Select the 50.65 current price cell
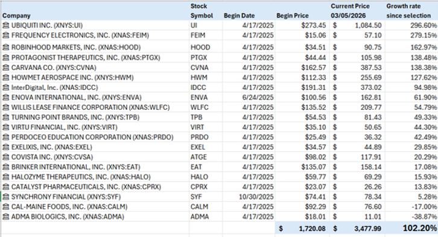 pos(357,127)
